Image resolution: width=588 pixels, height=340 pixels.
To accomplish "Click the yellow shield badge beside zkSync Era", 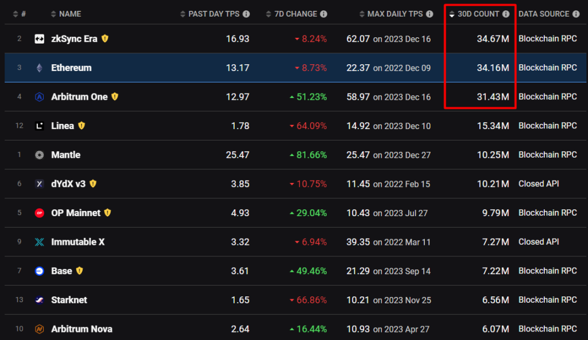I will (105, 38).
